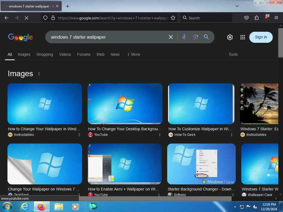
Task: Go to Google home via logo
Action: point(20,37)
